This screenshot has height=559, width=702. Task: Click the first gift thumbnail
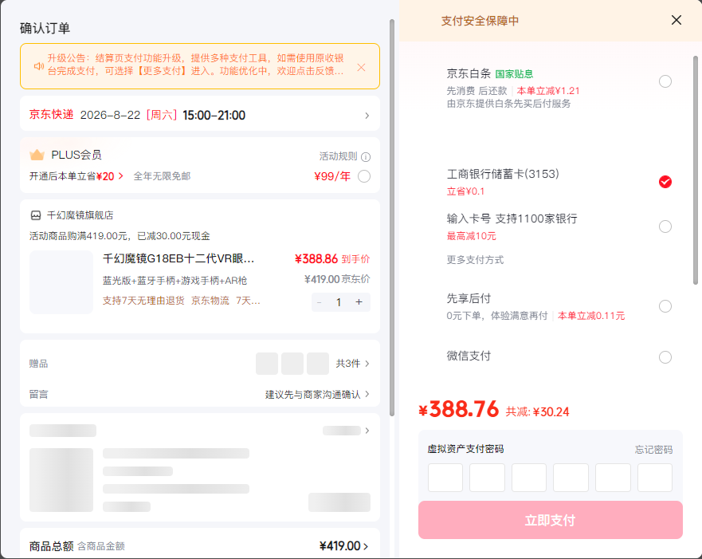pyautogui.click(x=267, y=364)
